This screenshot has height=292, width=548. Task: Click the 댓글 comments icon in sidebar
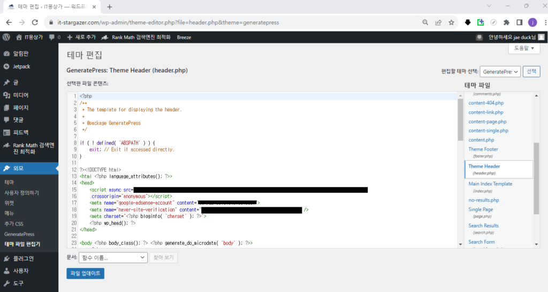(x=6, y=120)
